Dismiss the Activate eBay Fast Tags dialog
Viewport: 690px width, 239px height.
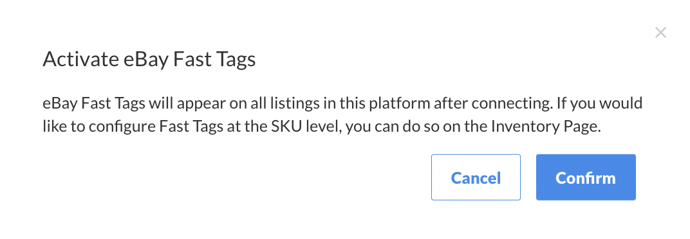click(x=660, y=33)
